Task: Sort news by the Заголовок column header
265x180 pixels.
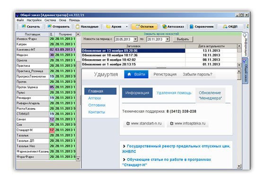Action: [133, 46]
